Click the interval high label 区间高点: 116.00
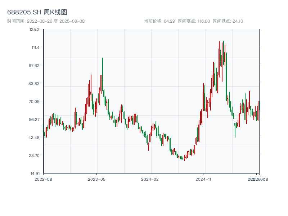Screen dimensions: 288x216 point(194,21)
